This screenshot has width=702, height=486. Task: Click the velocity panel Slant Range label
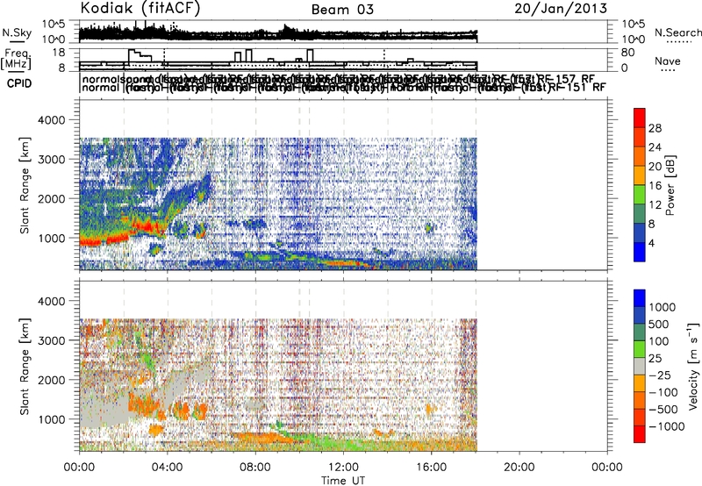point(25,366)
